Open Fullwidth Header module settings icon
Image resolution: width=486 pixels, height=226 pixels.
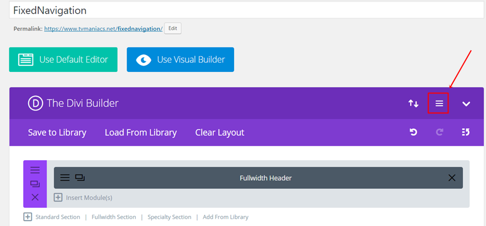65,177
